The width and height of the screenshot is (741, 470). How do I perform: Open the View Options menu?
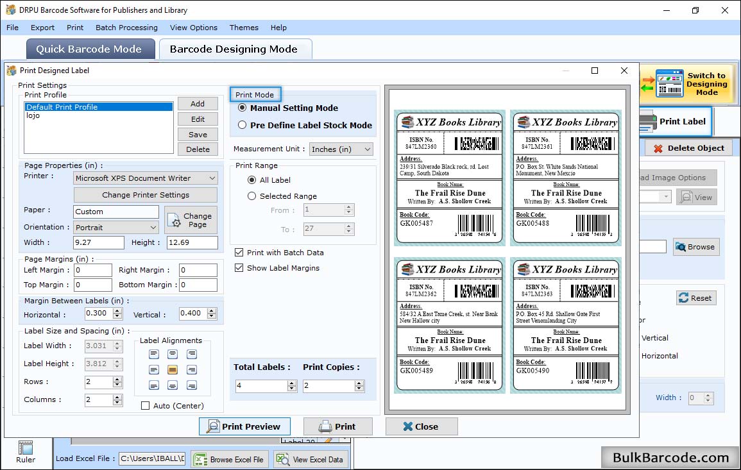point(194,28)
